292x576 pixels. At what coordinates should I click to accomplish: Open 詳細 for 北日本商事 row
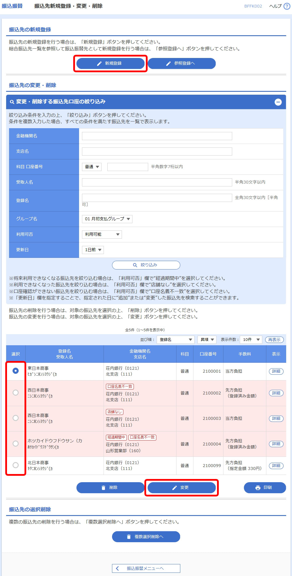point(276,466)
